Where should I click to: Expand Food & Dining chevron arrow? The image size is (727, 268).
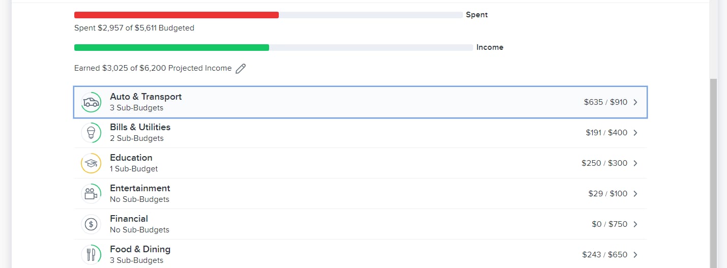click(635, 255)
